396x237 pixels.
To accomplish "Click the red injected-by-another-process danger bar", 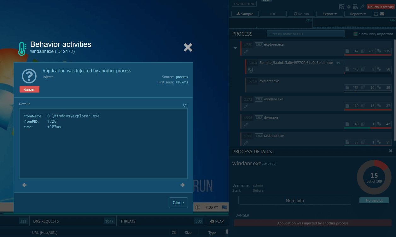I will click(x=313, y=223).
